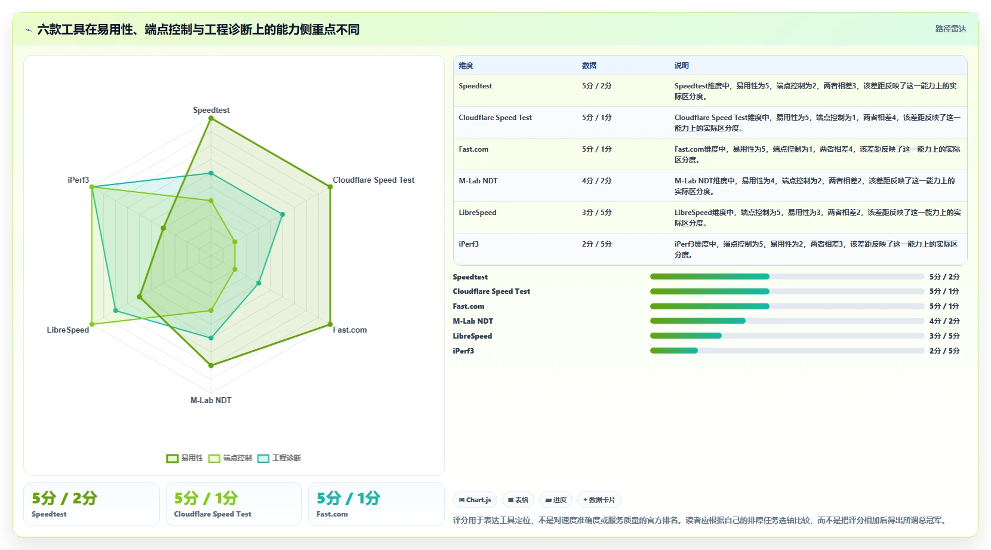This screenshot has width=991, height=550.
Task: Click the 易用性 data point at Speedtest vertex
Action: pyautogui.click(x=211, y=118)
